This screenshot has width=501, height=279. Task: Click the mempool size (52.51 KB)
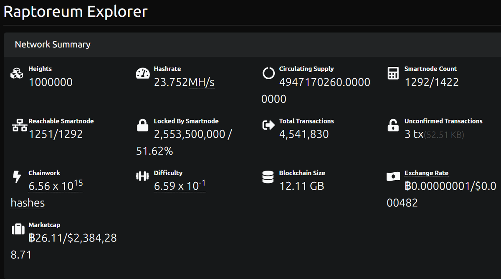pyautogui.click(x=444, y=135)
